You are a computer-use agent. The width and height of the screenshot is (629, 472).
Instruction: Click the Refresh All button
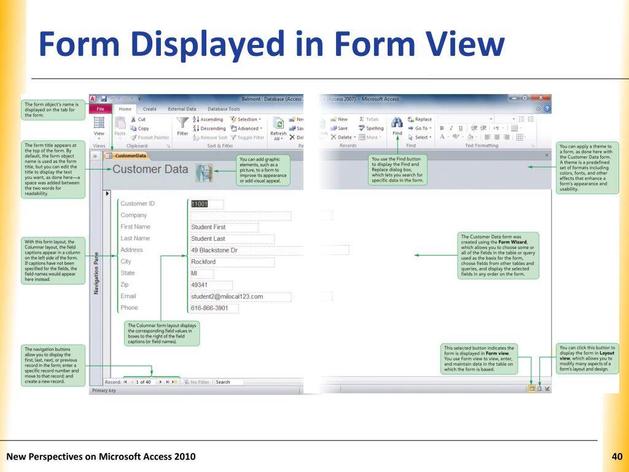click(278, 128)
